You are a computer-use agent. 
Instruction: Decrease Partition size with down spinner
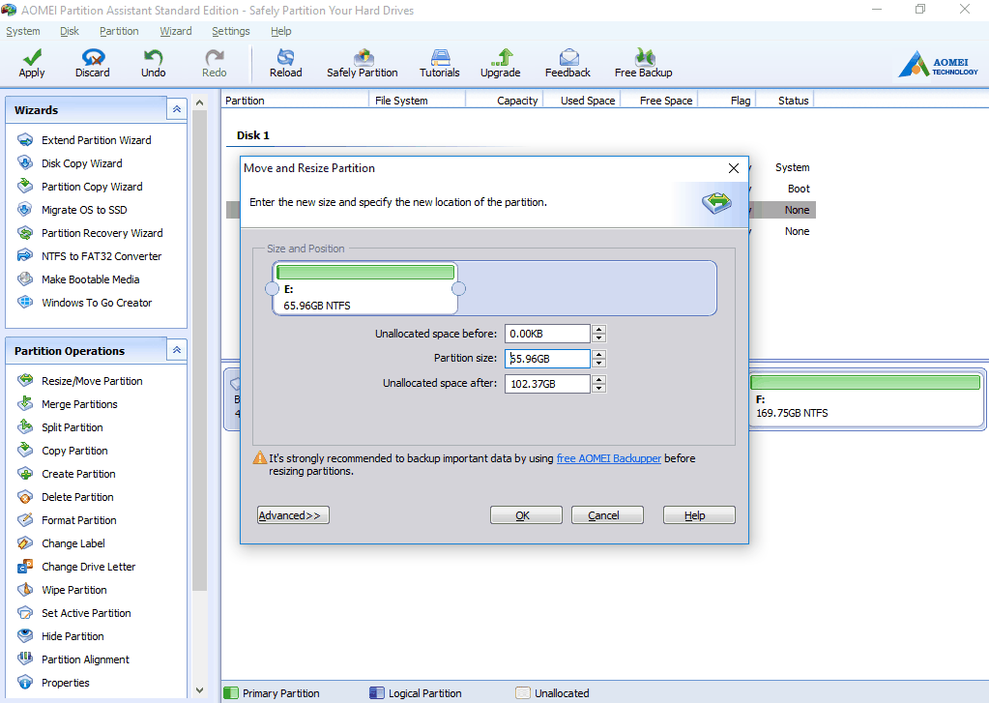(599, 363)
